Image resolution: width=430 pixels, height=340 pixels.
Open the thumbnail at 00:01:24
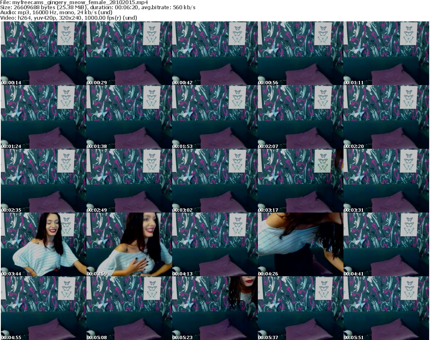tap(43, 117)
